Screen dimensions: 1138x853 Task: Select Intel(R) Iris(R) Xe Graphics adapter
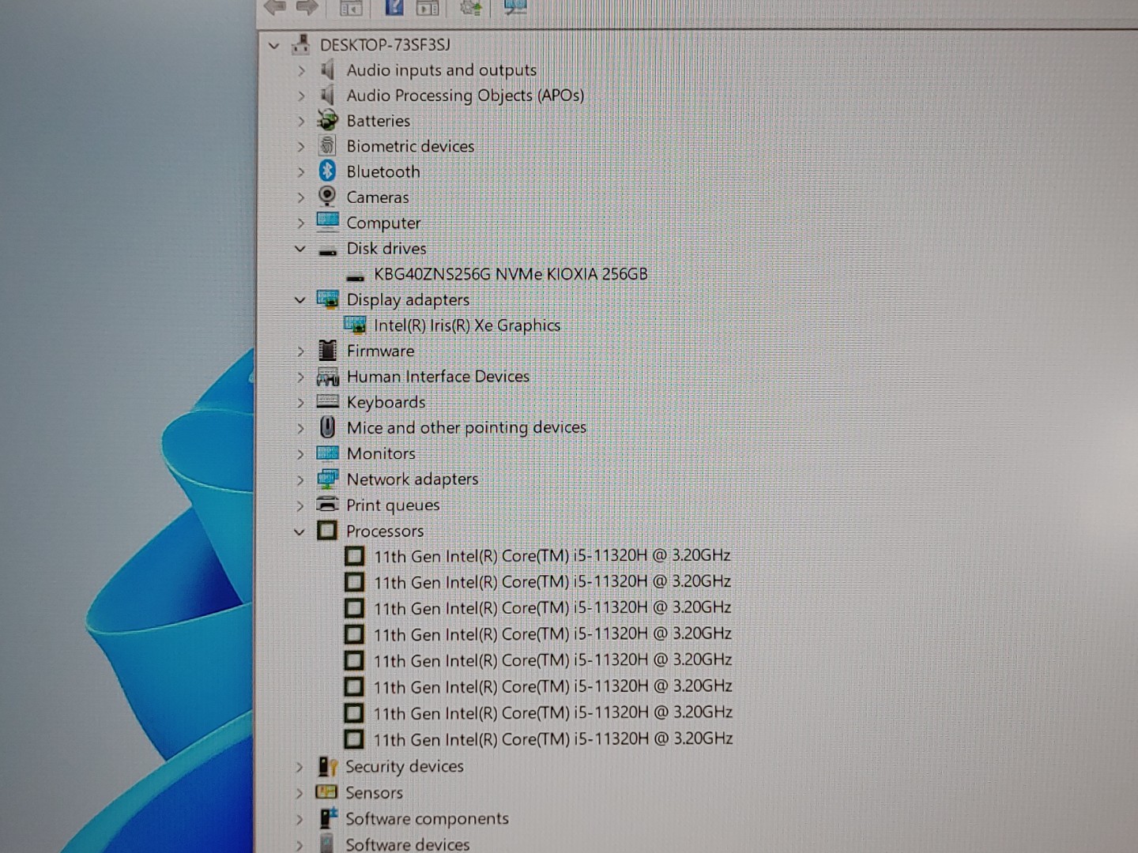[466, 325]
